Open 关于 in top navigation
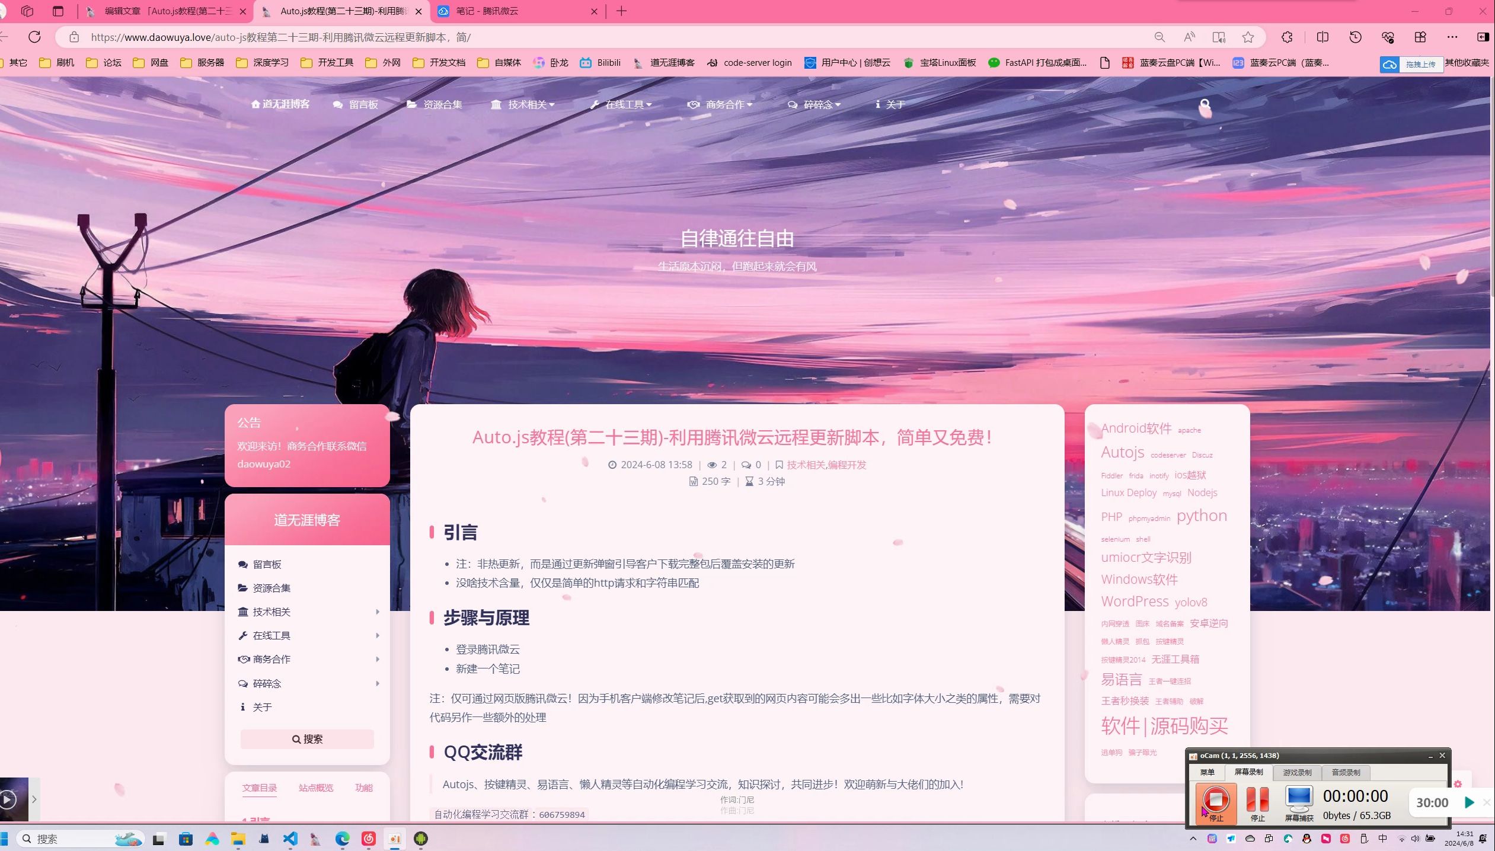Viewport: 1495px width, 851px height. point(890,104)
